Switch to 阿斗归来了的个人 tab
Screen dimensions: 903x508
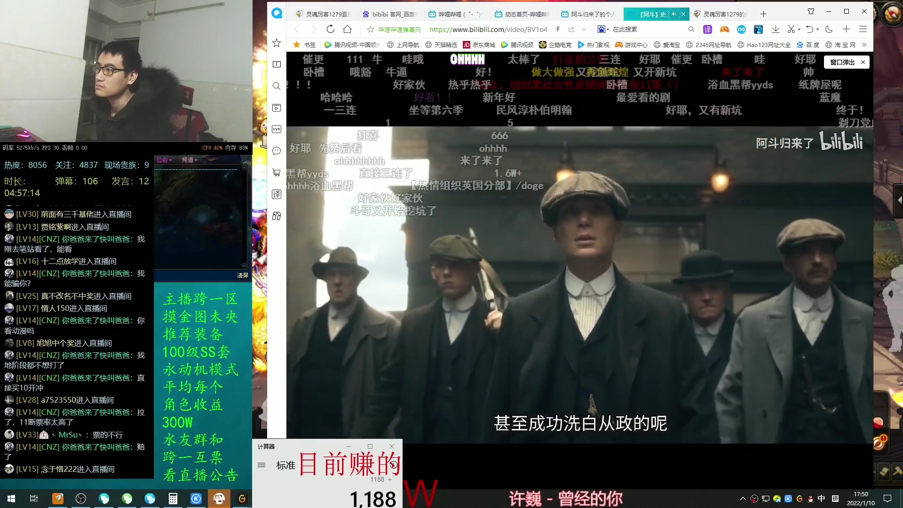[x=588, y=14]
